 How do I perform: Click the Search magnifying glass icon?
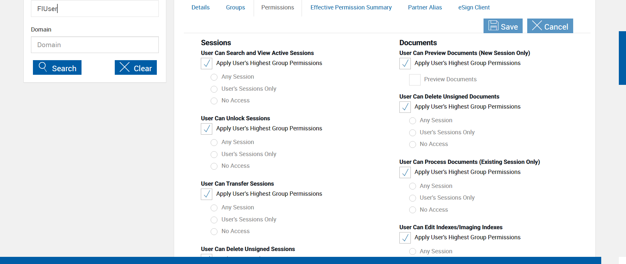point(43,67)
